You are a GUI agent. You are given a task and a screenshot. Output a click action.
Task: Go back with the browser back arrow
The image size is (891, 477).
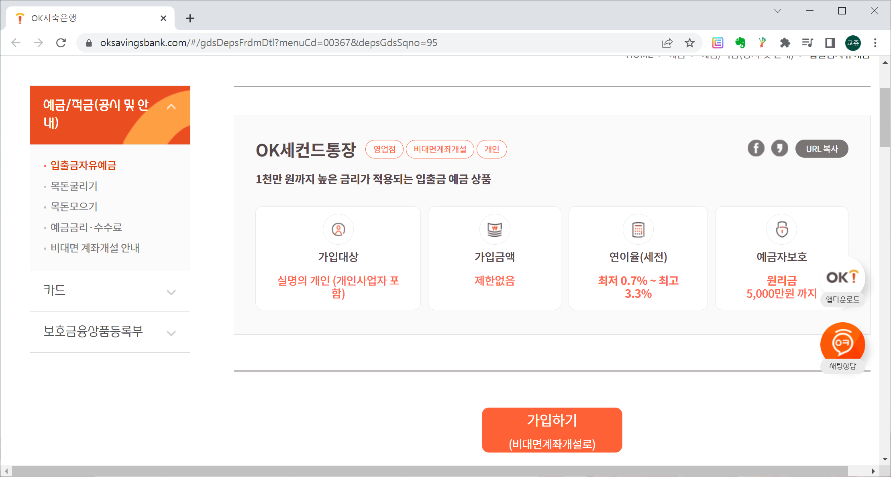[x=16, y=43]
